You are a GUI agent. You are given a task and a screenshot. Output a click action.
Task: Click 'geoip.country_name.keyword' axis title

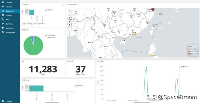pyautogui.click(x=33, y=24)
